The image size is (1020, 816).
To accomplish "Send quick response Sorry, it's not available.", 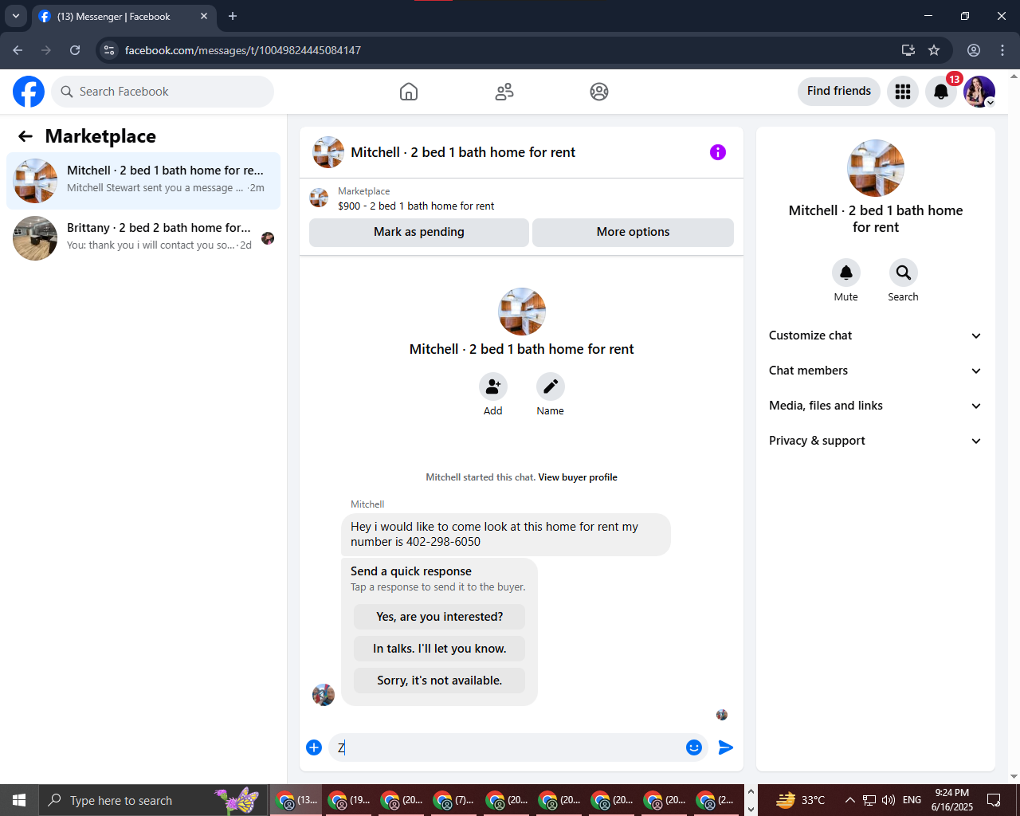I will (439, 681).
